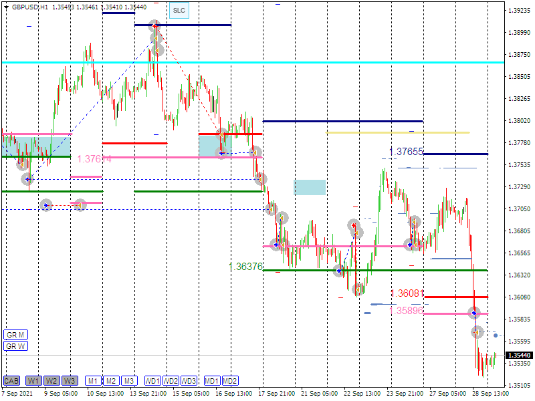The height and width of the screenshot is (401, 535).
Task: Click the MD2 button
Action: (230, 380)
